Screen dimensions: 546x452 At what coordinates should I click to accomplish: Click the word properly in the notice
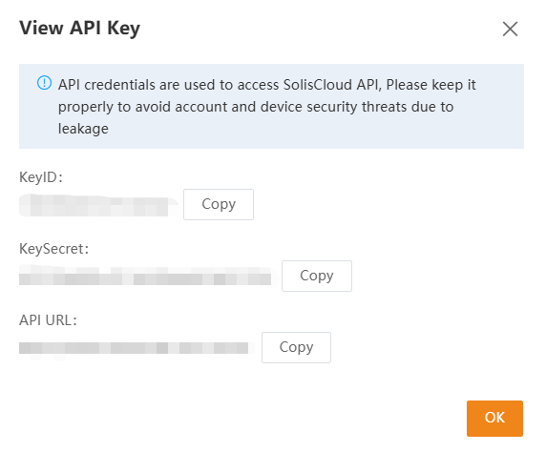pos(86,107)
